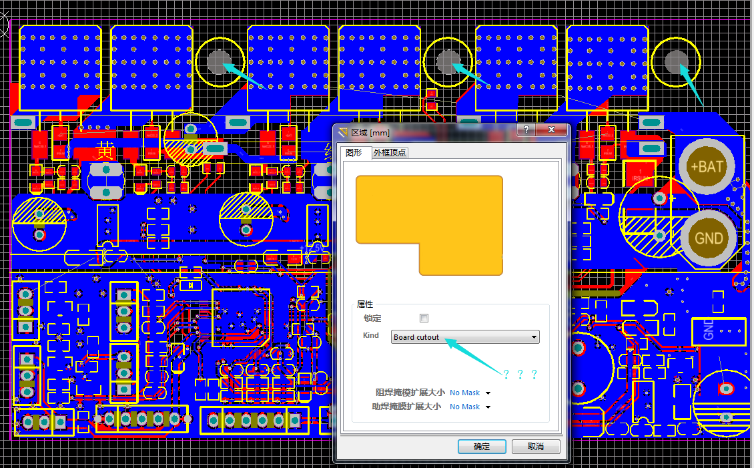The height and width of the screenshot is (468, 754).
Task: Click the +BAT battery pad
Action: (x=707, y=166)
